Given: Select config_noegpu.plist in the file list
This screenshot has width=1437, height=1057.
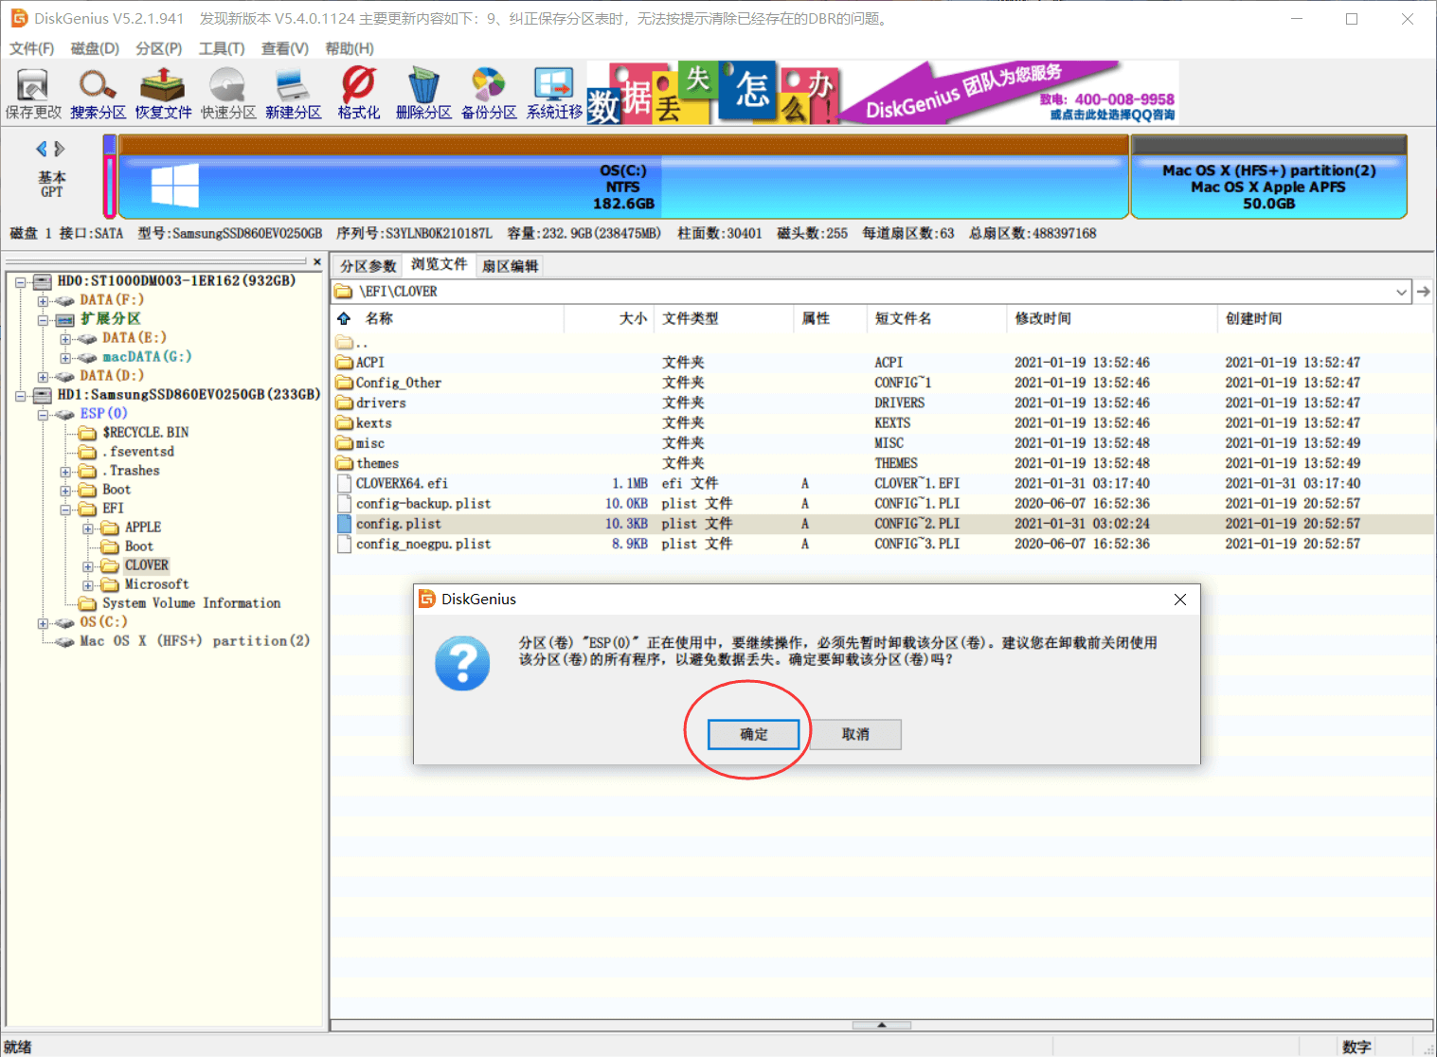Looking at the screenshot, I should pyautogui.click(x=423, y=544).
